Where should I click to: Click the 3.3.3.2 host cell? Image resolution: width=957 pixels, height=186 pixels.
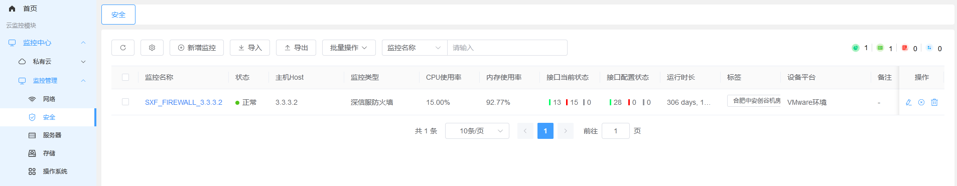(x=287, y=102)
